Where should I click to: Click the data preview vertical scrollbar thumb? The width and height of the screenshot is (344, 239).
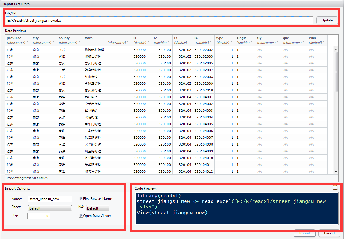click(336, 72)
